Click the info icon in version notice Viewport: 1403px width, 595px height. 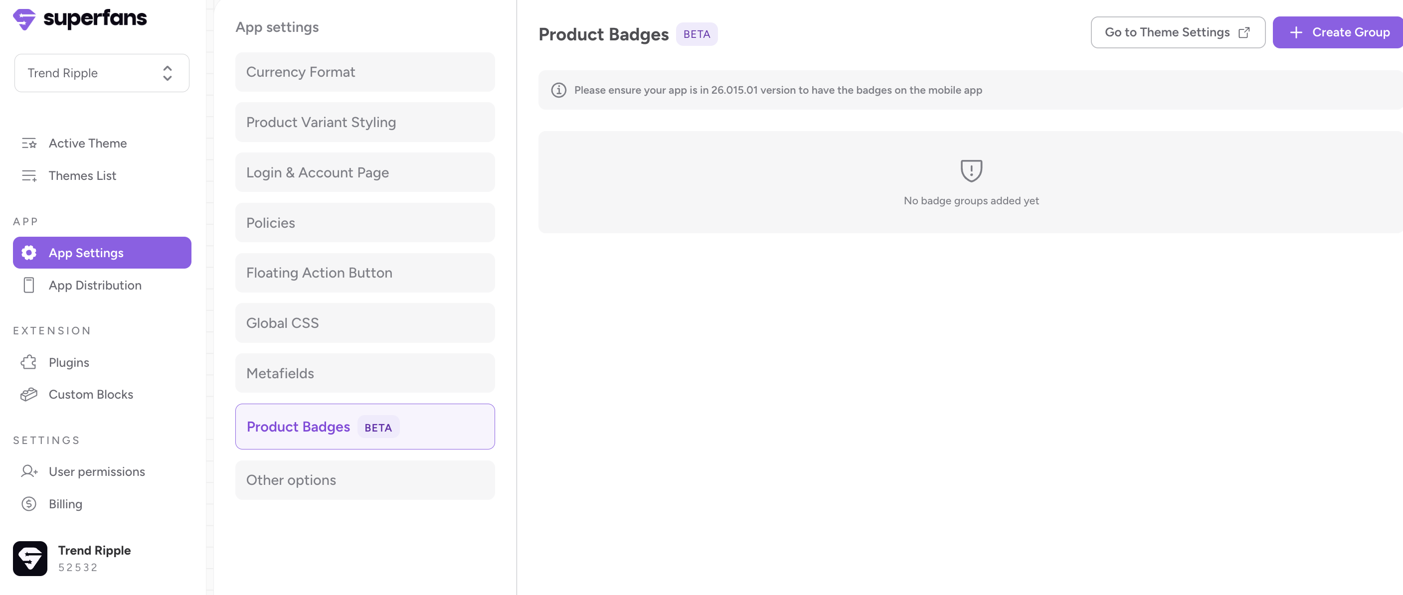(x=558, y=90)
